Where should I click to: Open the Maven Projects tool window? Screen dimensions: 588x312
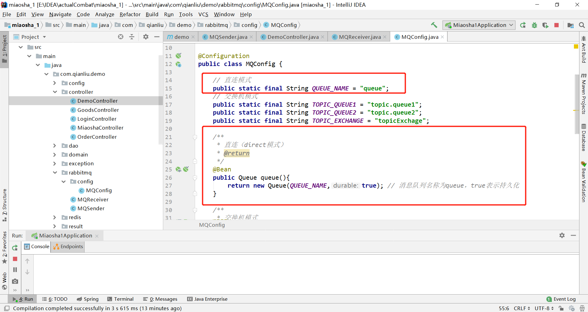pyautogui.click(x=584, y=94)
